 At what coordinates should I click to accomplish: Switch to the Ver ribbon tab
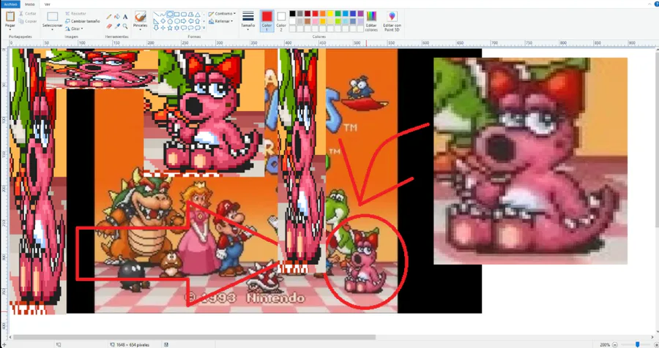47,4
